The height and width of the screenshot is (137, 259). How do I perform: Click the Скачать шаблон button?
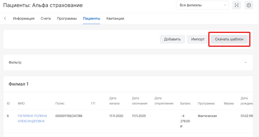(x=229, y=39)
